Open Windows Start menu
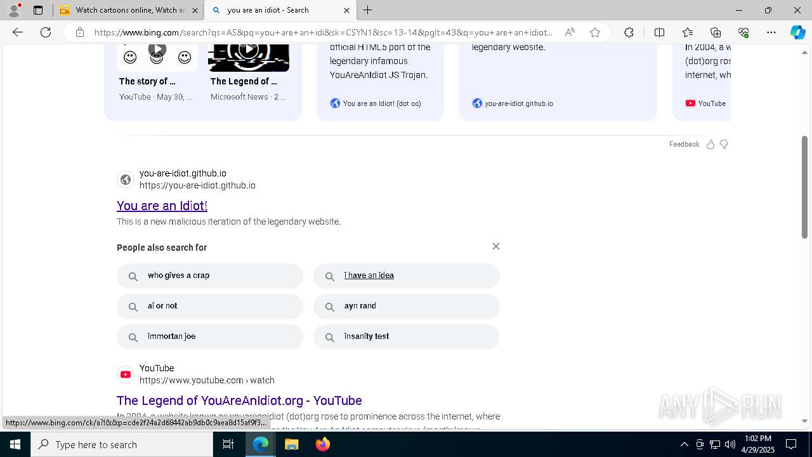This screenshot has height=457, width=812. [x=15, y=444]
